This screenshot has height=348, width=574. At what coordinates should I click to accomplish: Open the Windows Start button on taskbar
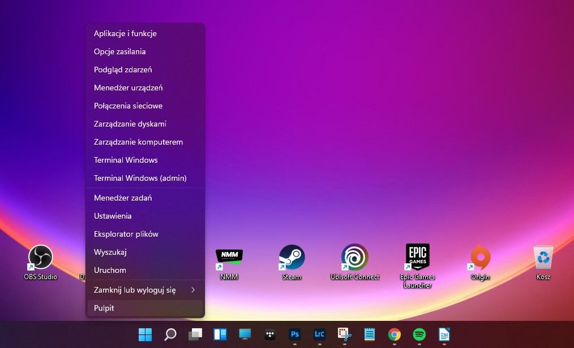(x=145, y=334)
